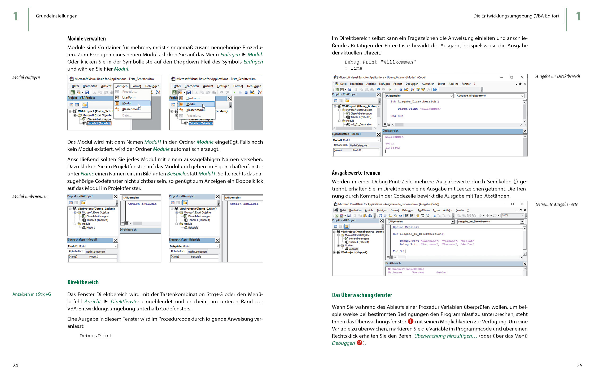Click the blue undo arrow in Übung_0.xlsm toolbar

coord(378,89)
